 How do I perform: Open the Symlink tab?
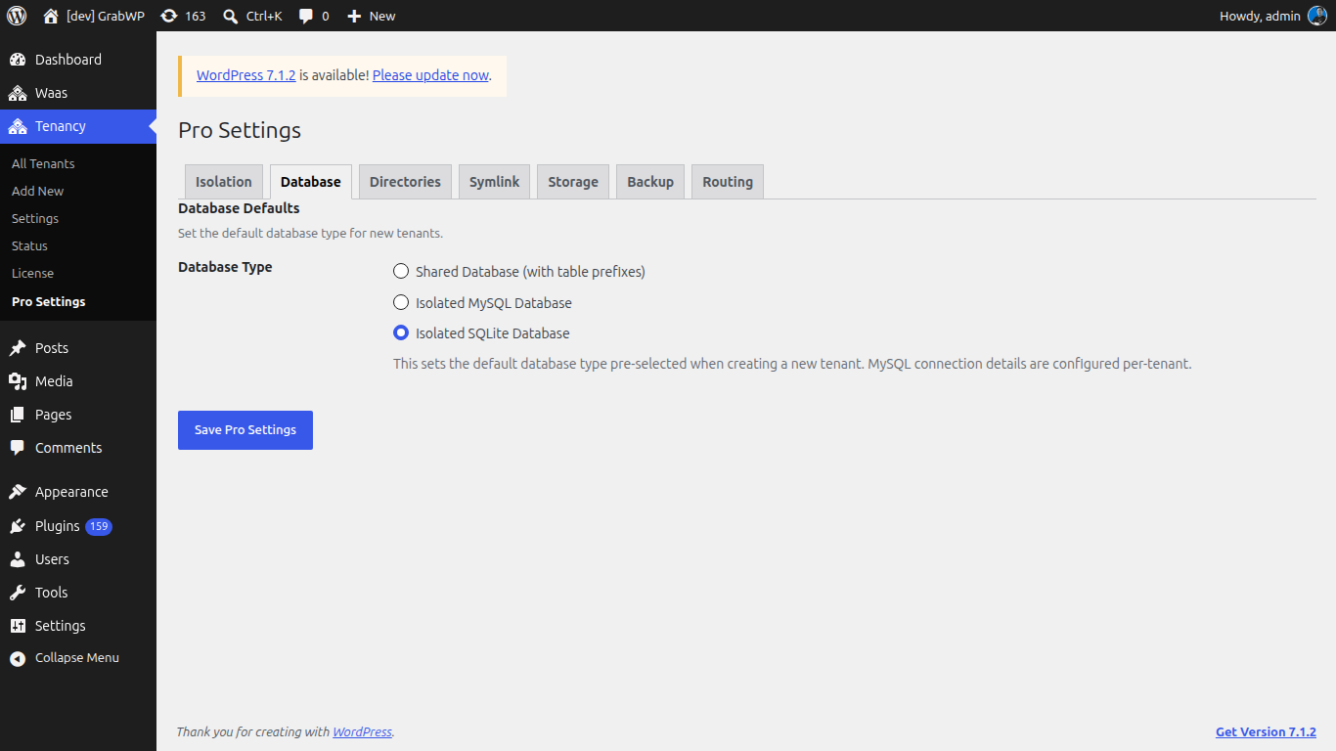coord(494,182)
